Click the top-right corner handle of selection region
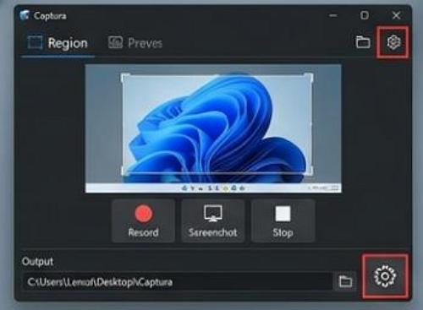This screenshot has width=423, height=310. pyautogui.click(x=310, y=77)
